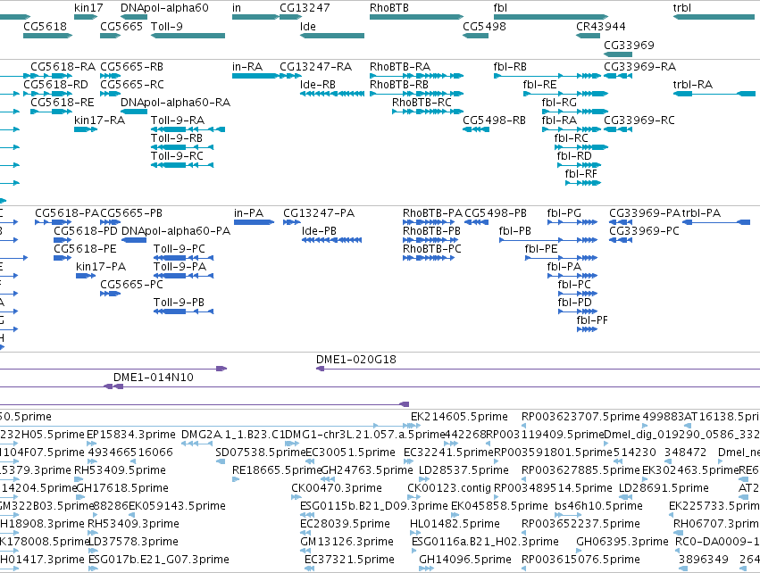Click the fbl-PG protein label
Viewport: 760px width, 573px height.
click(564, 213)
